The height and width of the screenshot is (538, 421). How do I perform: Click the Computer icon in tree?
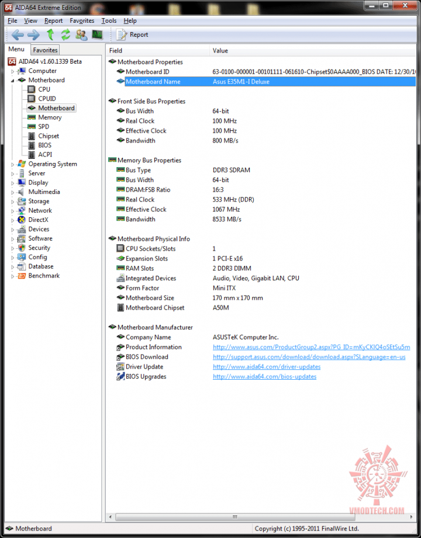(22, 71)
